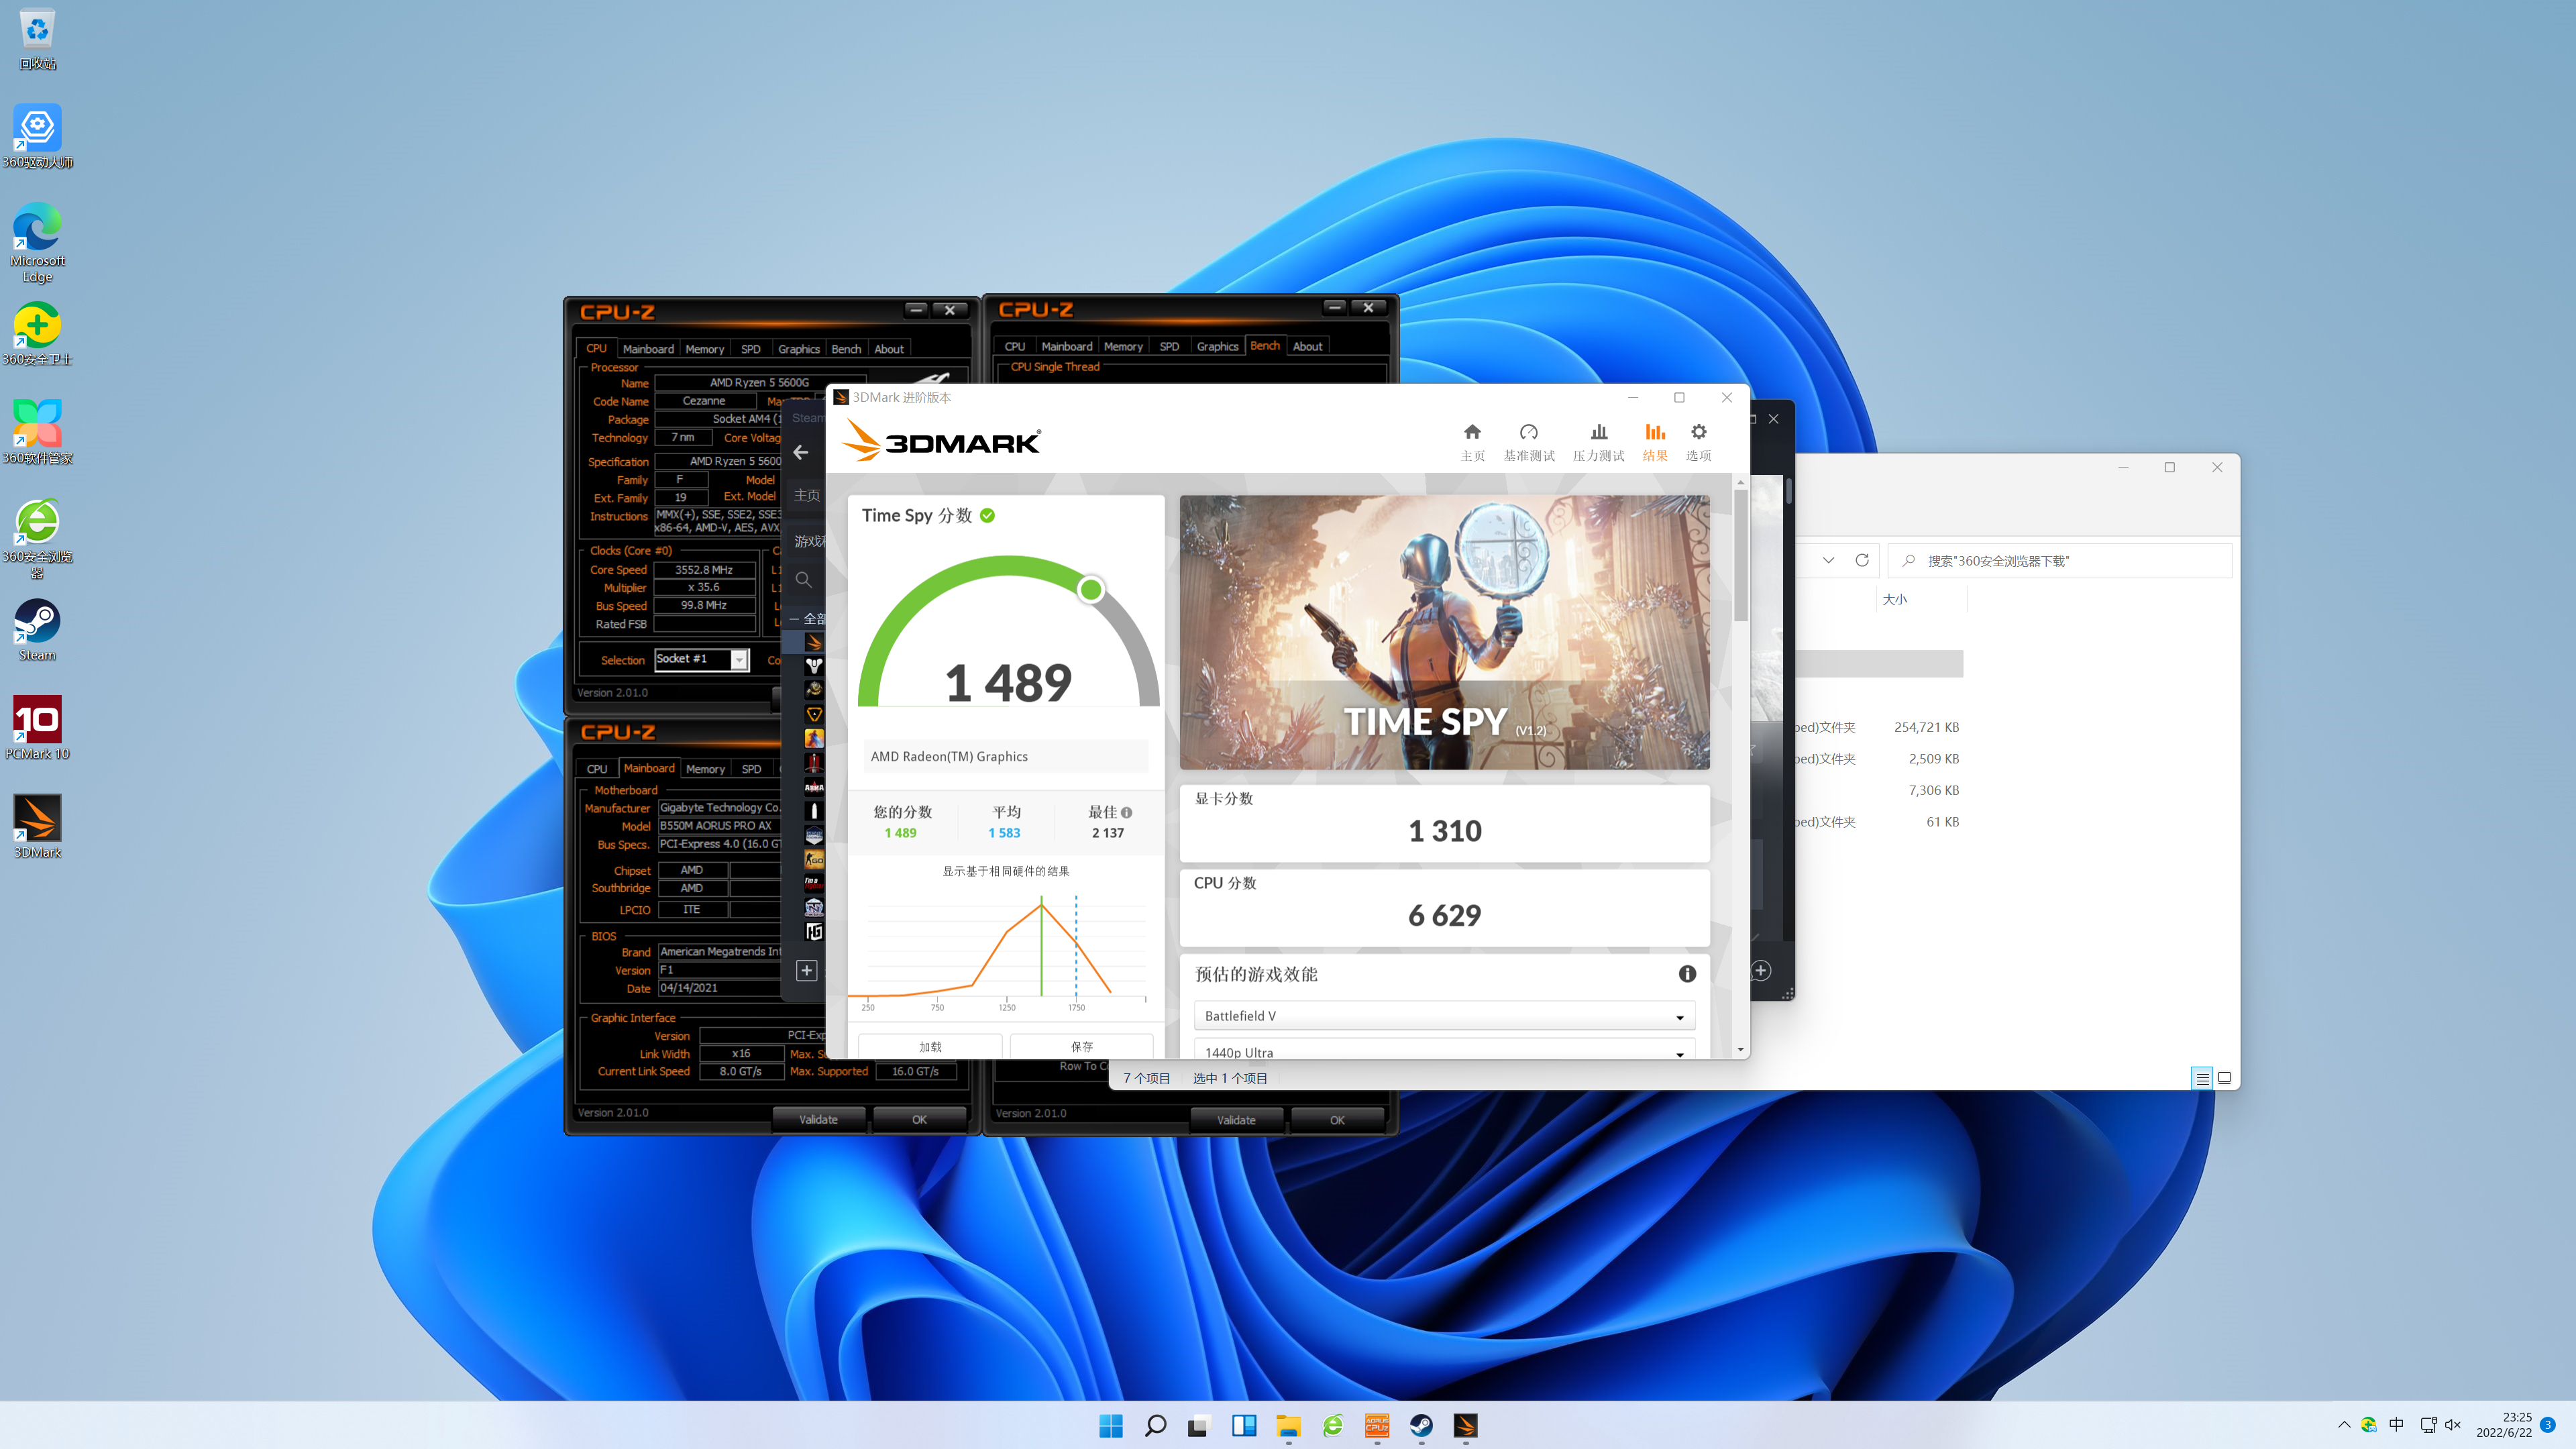Click the Time Spy score gauge knob

[x=1091, y=589]
